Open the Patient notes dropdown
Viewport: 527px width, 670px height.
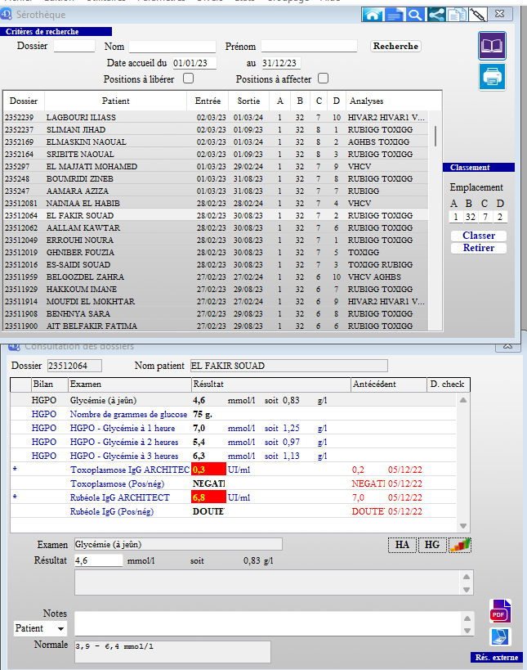point(40,628)
